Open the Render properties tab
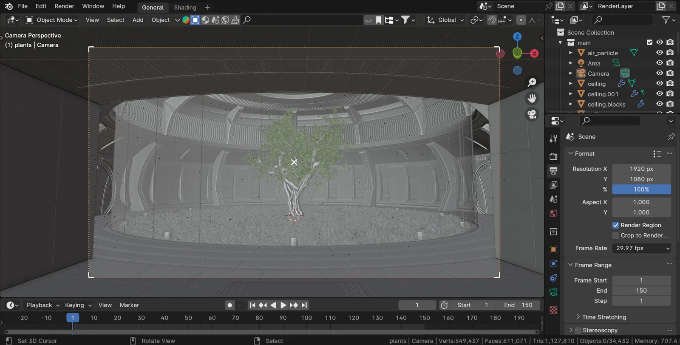The height and width of the screenshot is (345, 680). (x=553, y=156)
